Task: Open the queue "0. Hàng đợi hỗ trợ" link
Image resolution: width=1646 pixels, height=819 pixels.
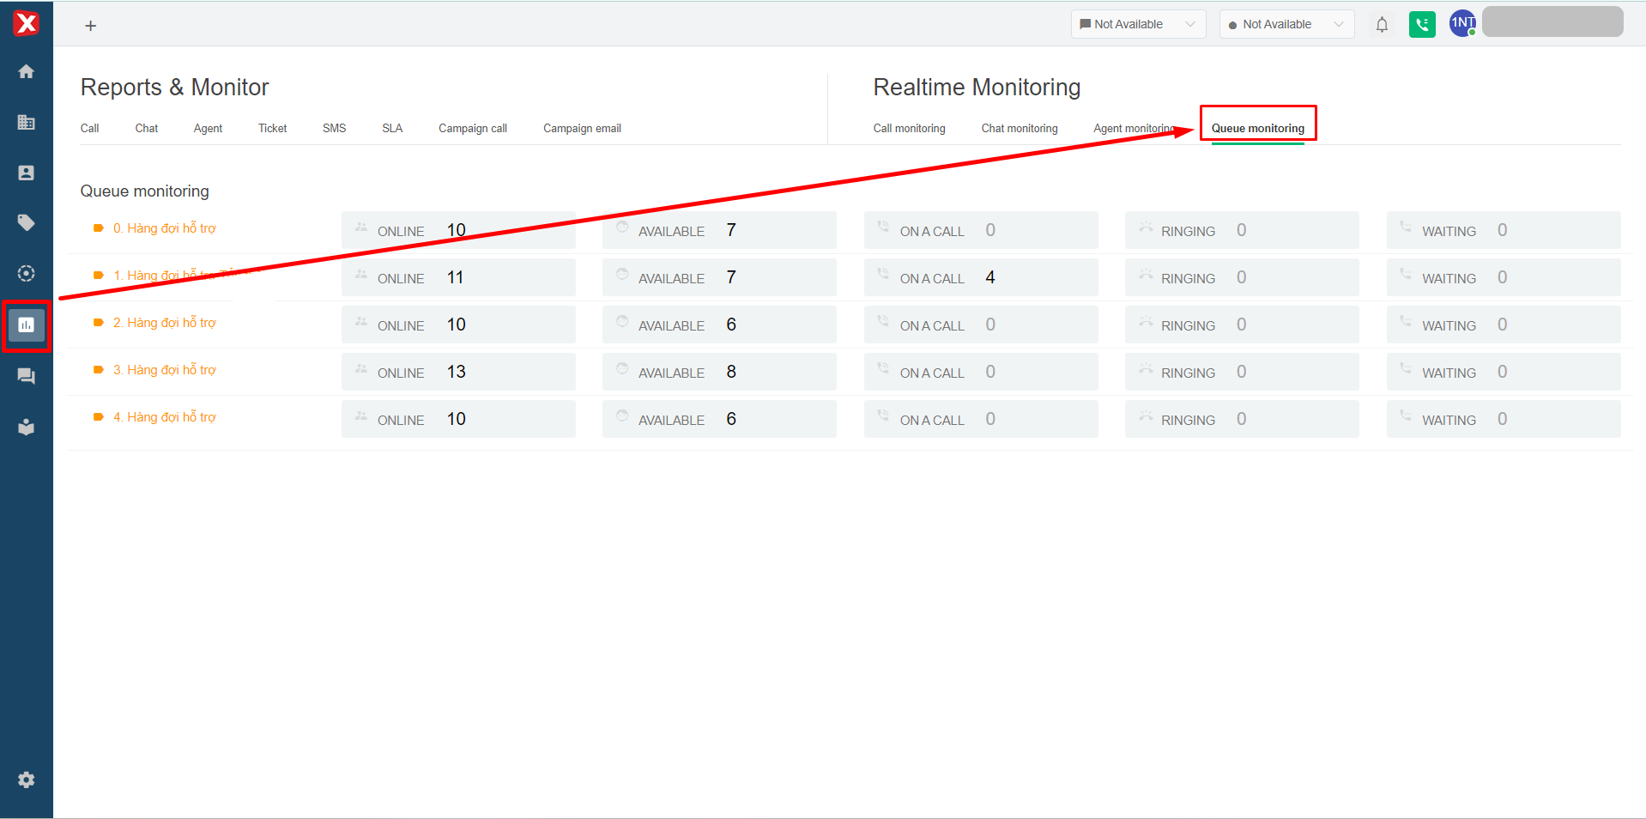Action: [x=164, y=228]
